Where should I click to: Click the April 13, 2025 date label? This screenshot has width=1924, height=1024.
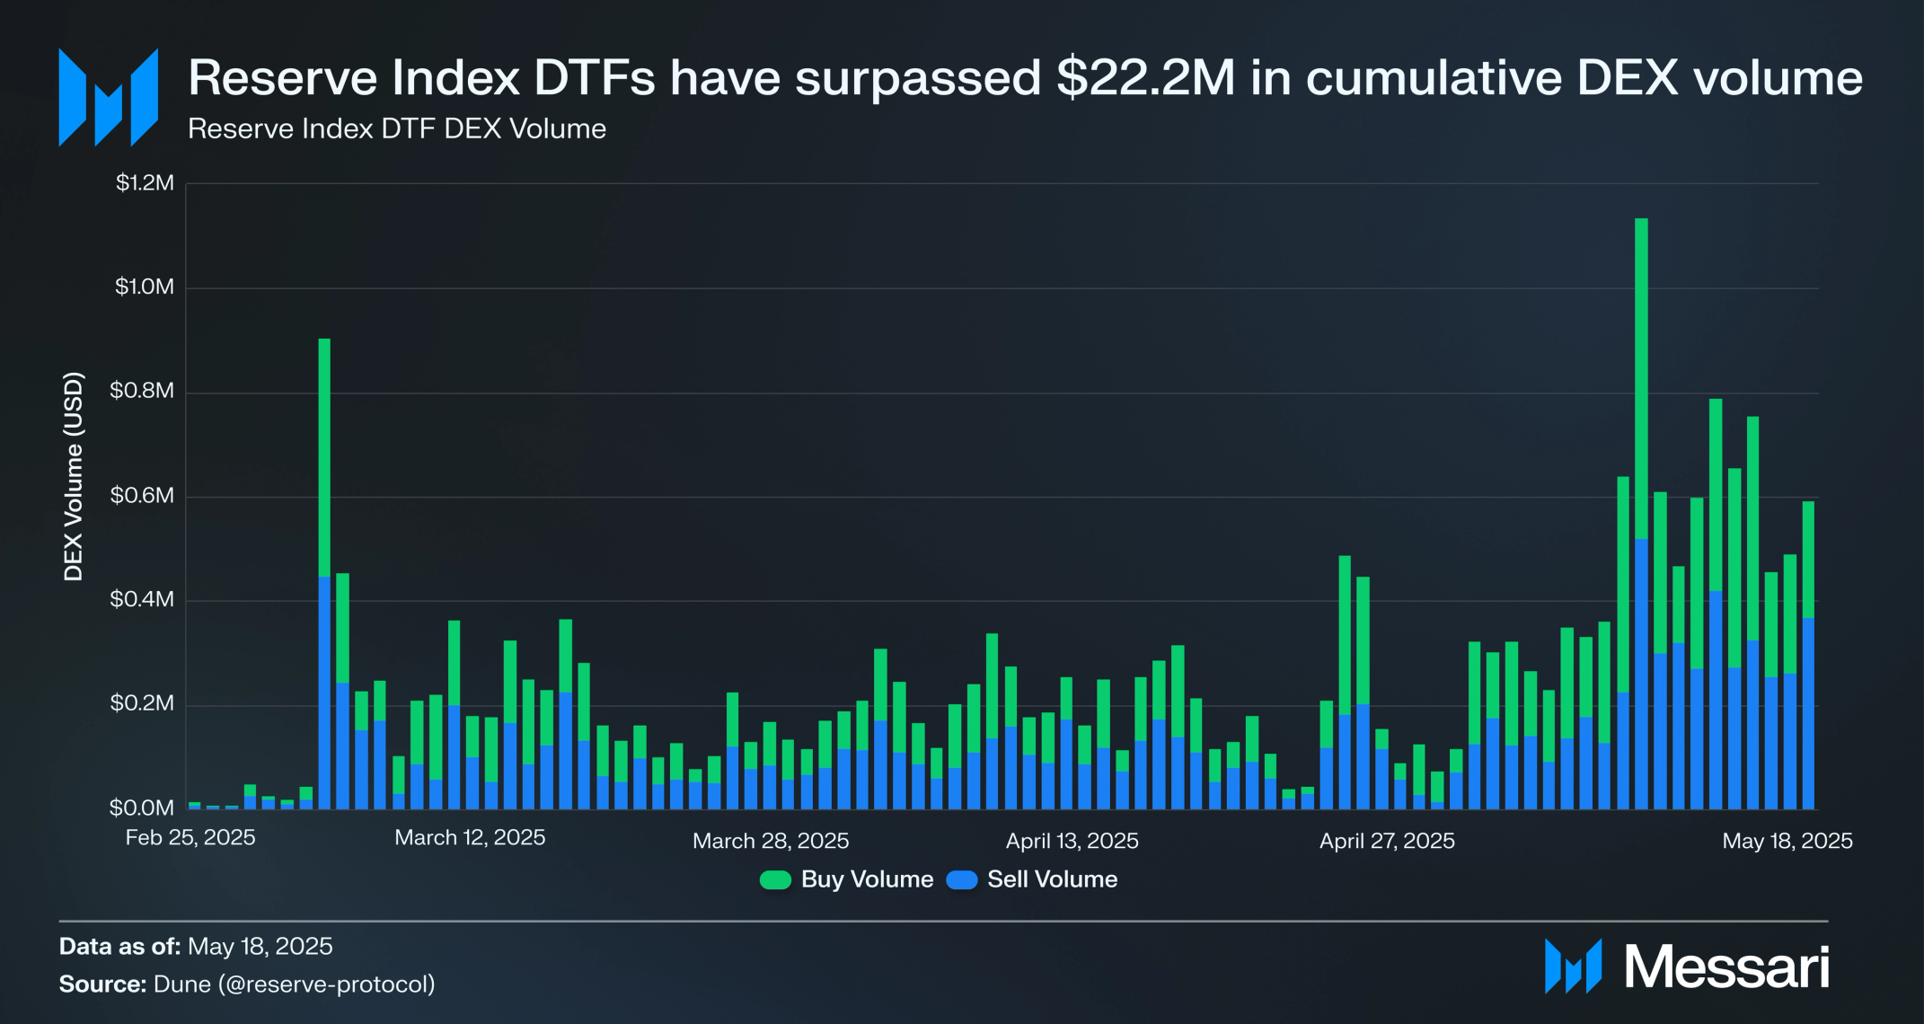[x=1072, y=842]
